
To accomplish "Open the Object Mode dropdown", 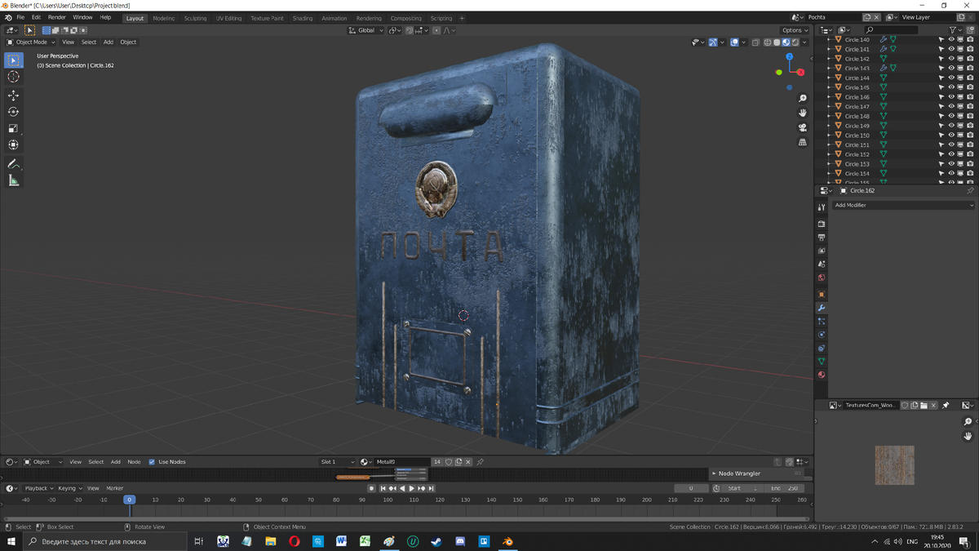I will point(32,42).
